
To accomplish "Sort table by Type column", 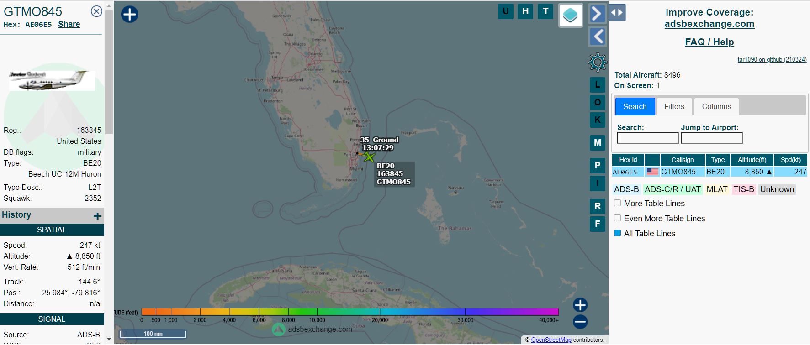I will click(718, 160).
